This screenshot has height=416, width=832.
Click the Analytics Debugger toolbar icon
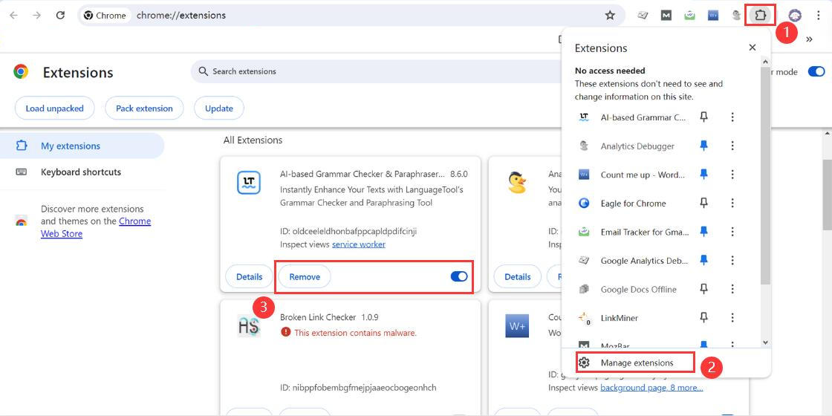(736, 16)
